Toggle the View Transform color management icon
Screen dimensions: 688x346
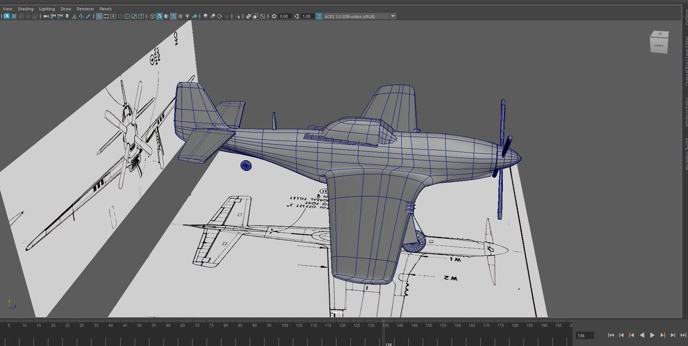pyautogui.click(x=319, y=16)
